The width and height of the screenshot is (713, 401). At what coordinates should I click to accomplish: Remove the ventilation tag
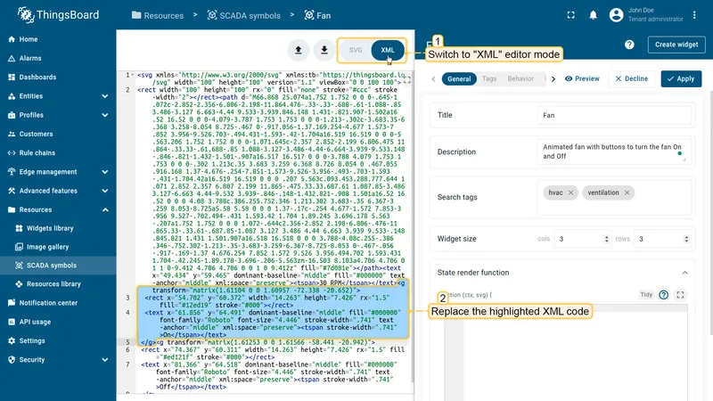tap(627, 192)
